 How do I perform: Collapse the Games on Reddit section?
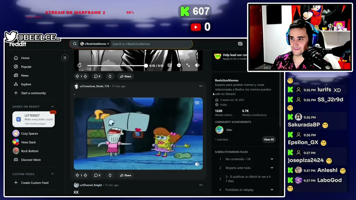[52, 106]
